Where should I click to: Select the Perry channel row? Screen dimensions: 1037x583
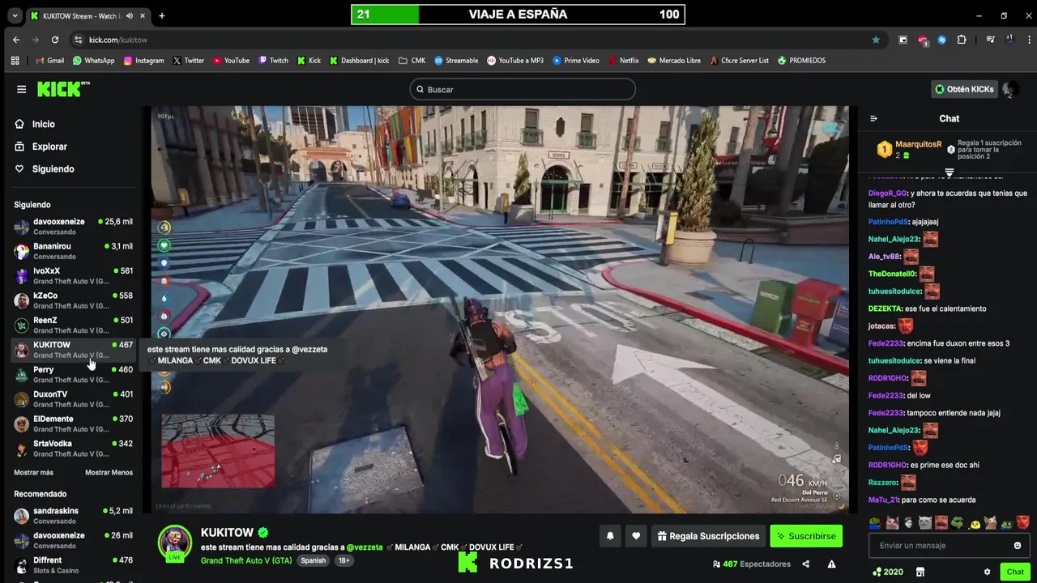tap(73, 374)
